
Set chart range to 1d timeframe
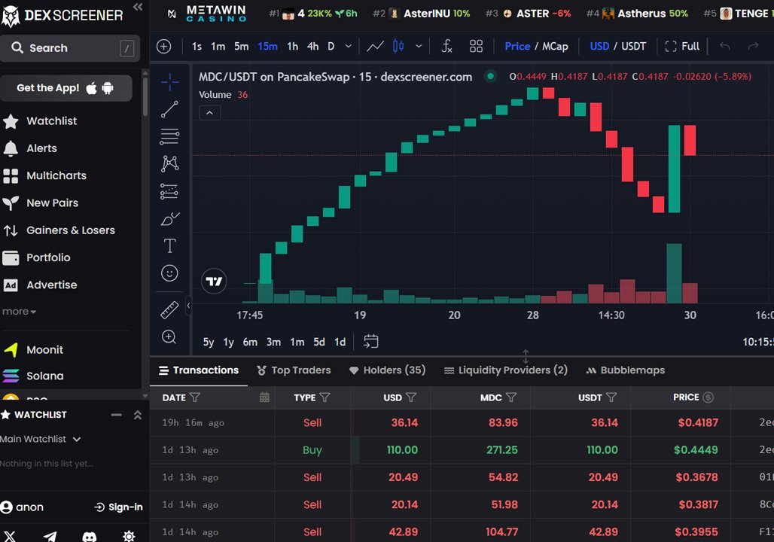340,342
